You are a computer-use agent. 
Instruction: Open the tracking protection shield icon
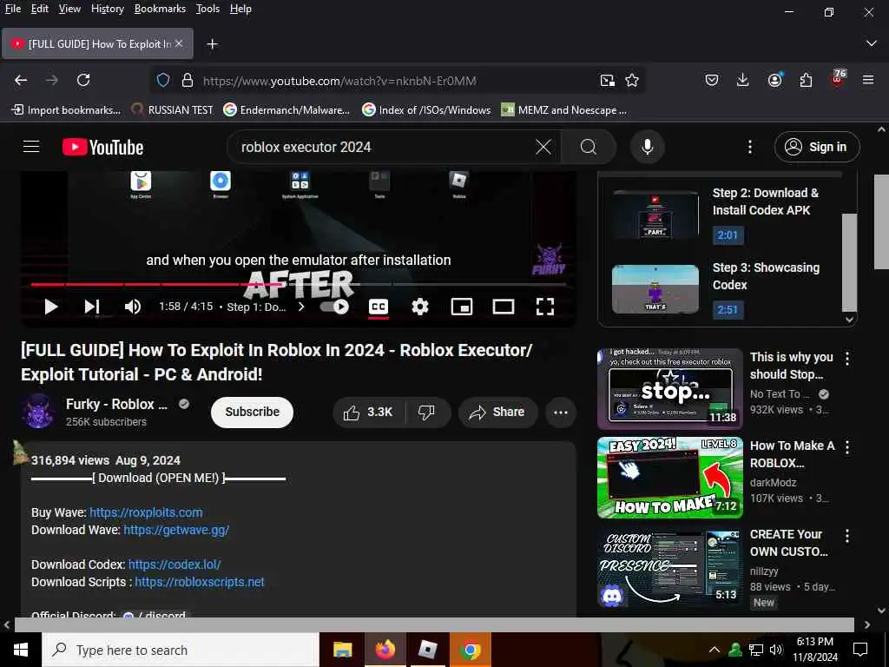(163, 81)
